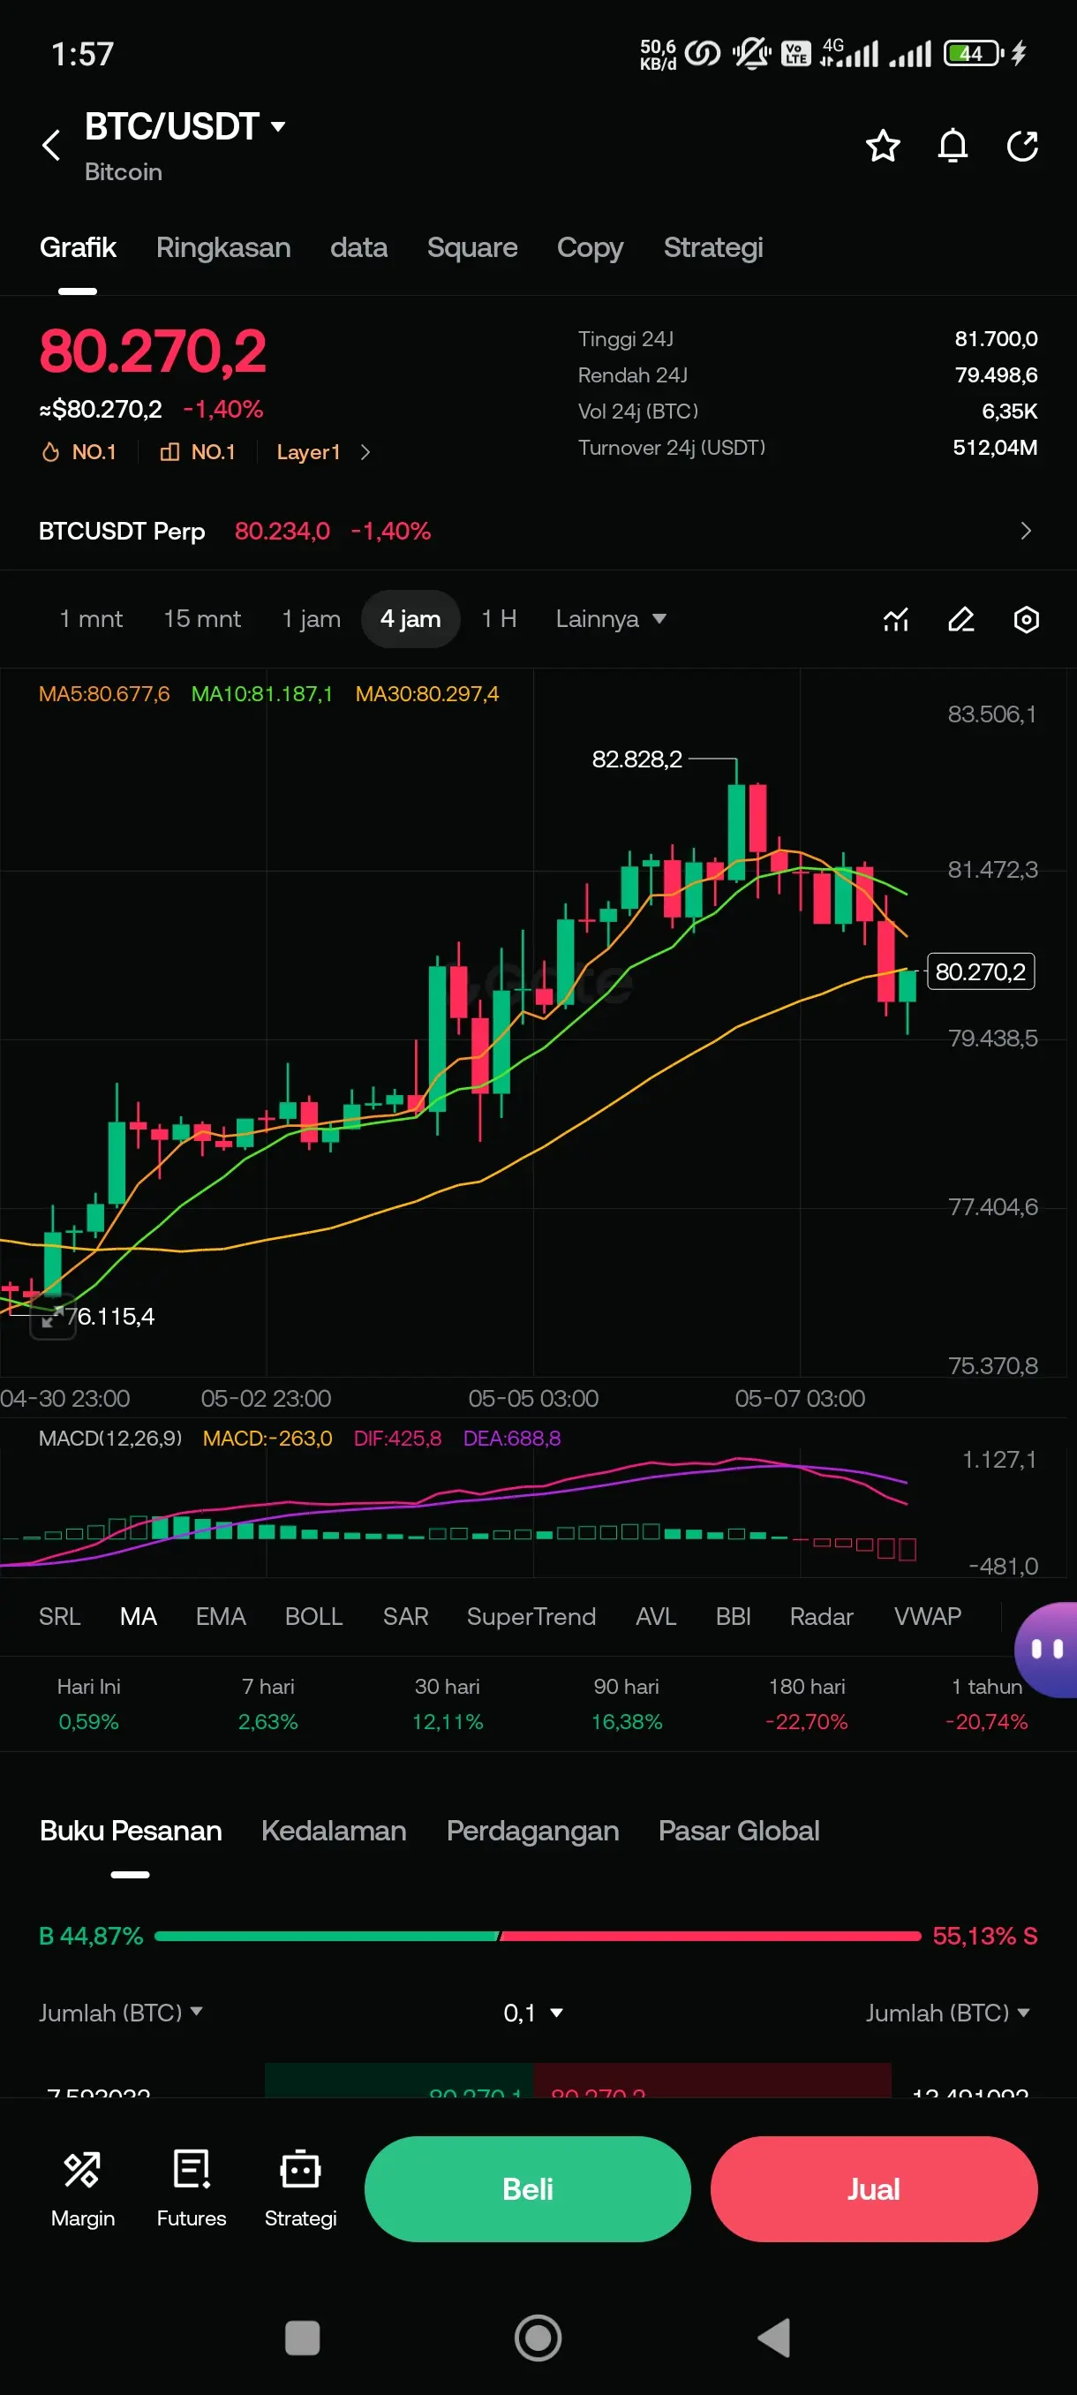Toggle SuperTrend indicator
The height and width of the screenshot is (2395, 1077).
(531, 1617)
